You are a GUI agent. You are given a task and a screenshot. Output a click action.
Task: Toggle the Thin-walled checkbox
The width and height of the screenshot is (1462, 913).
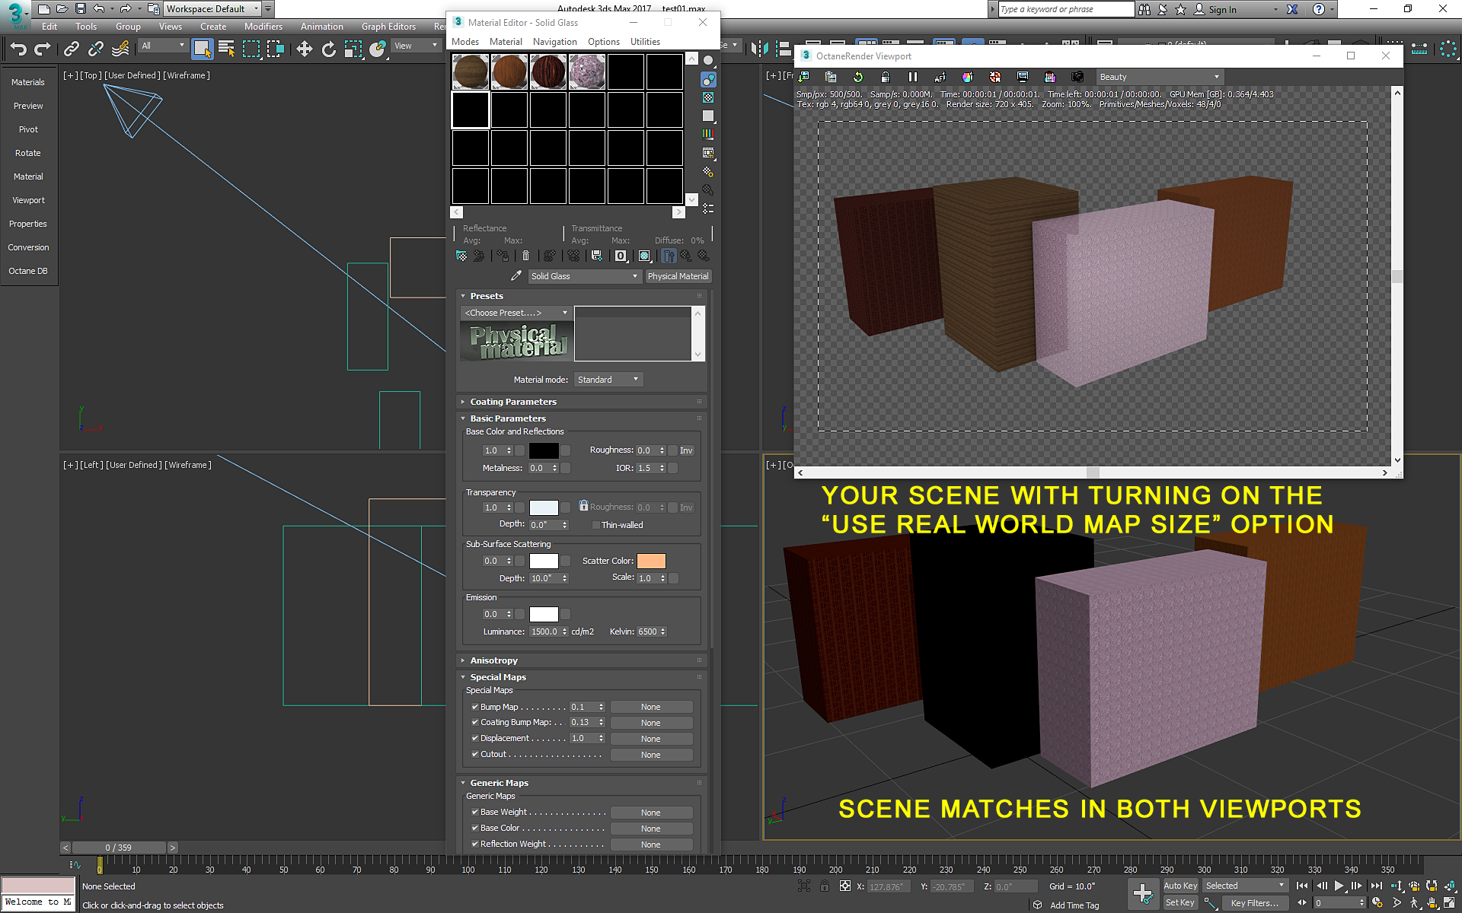[x=595, y=525]
